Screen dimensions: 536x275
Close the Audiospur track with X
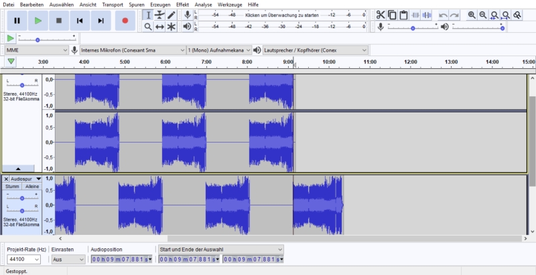[x=6, y=179]
